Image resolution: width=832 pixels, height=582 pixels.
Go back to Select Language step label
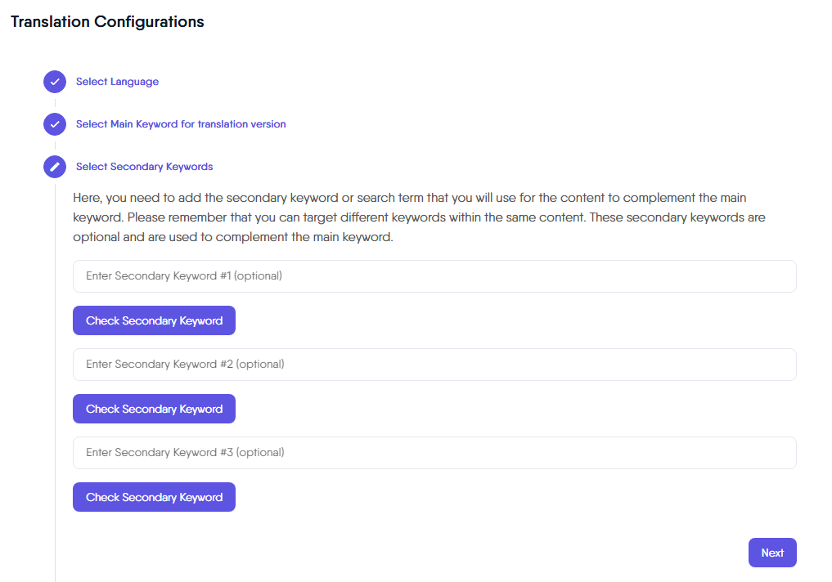tap(117, 82)
